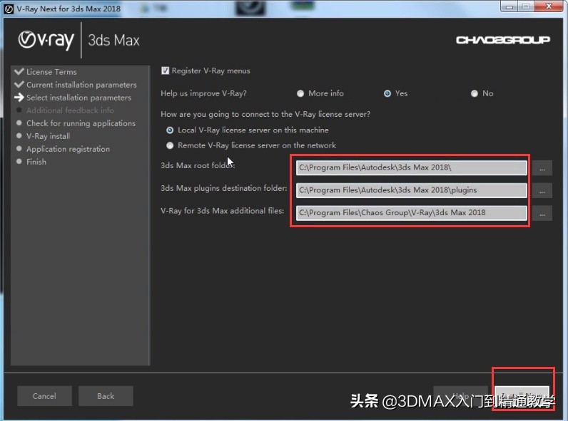Toggle the Register V-Ray menus checkbox

[165, 71]
